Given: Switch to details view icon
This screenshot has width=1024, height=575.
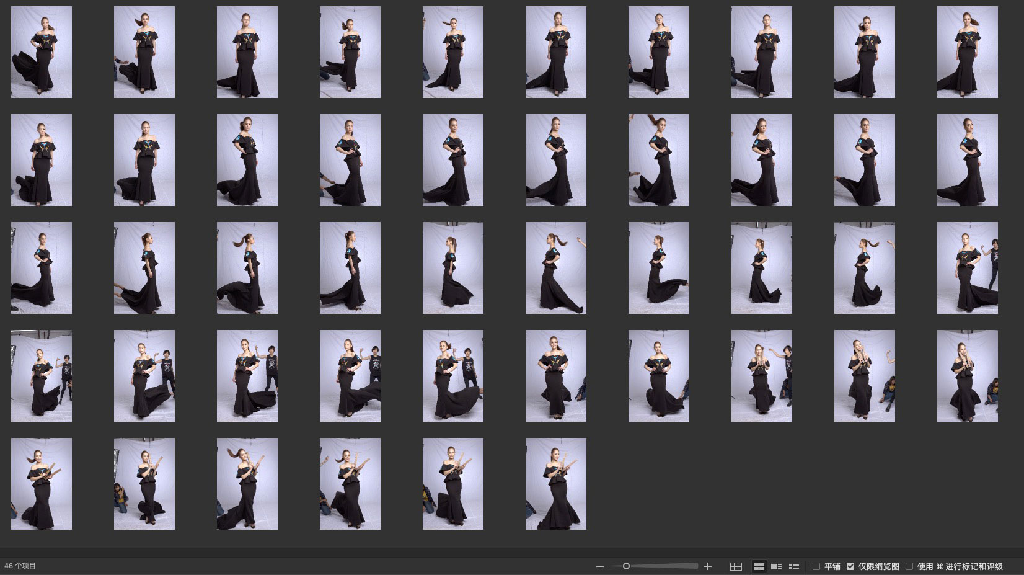Looking at the screenshot, I should (x=776, y=566).
